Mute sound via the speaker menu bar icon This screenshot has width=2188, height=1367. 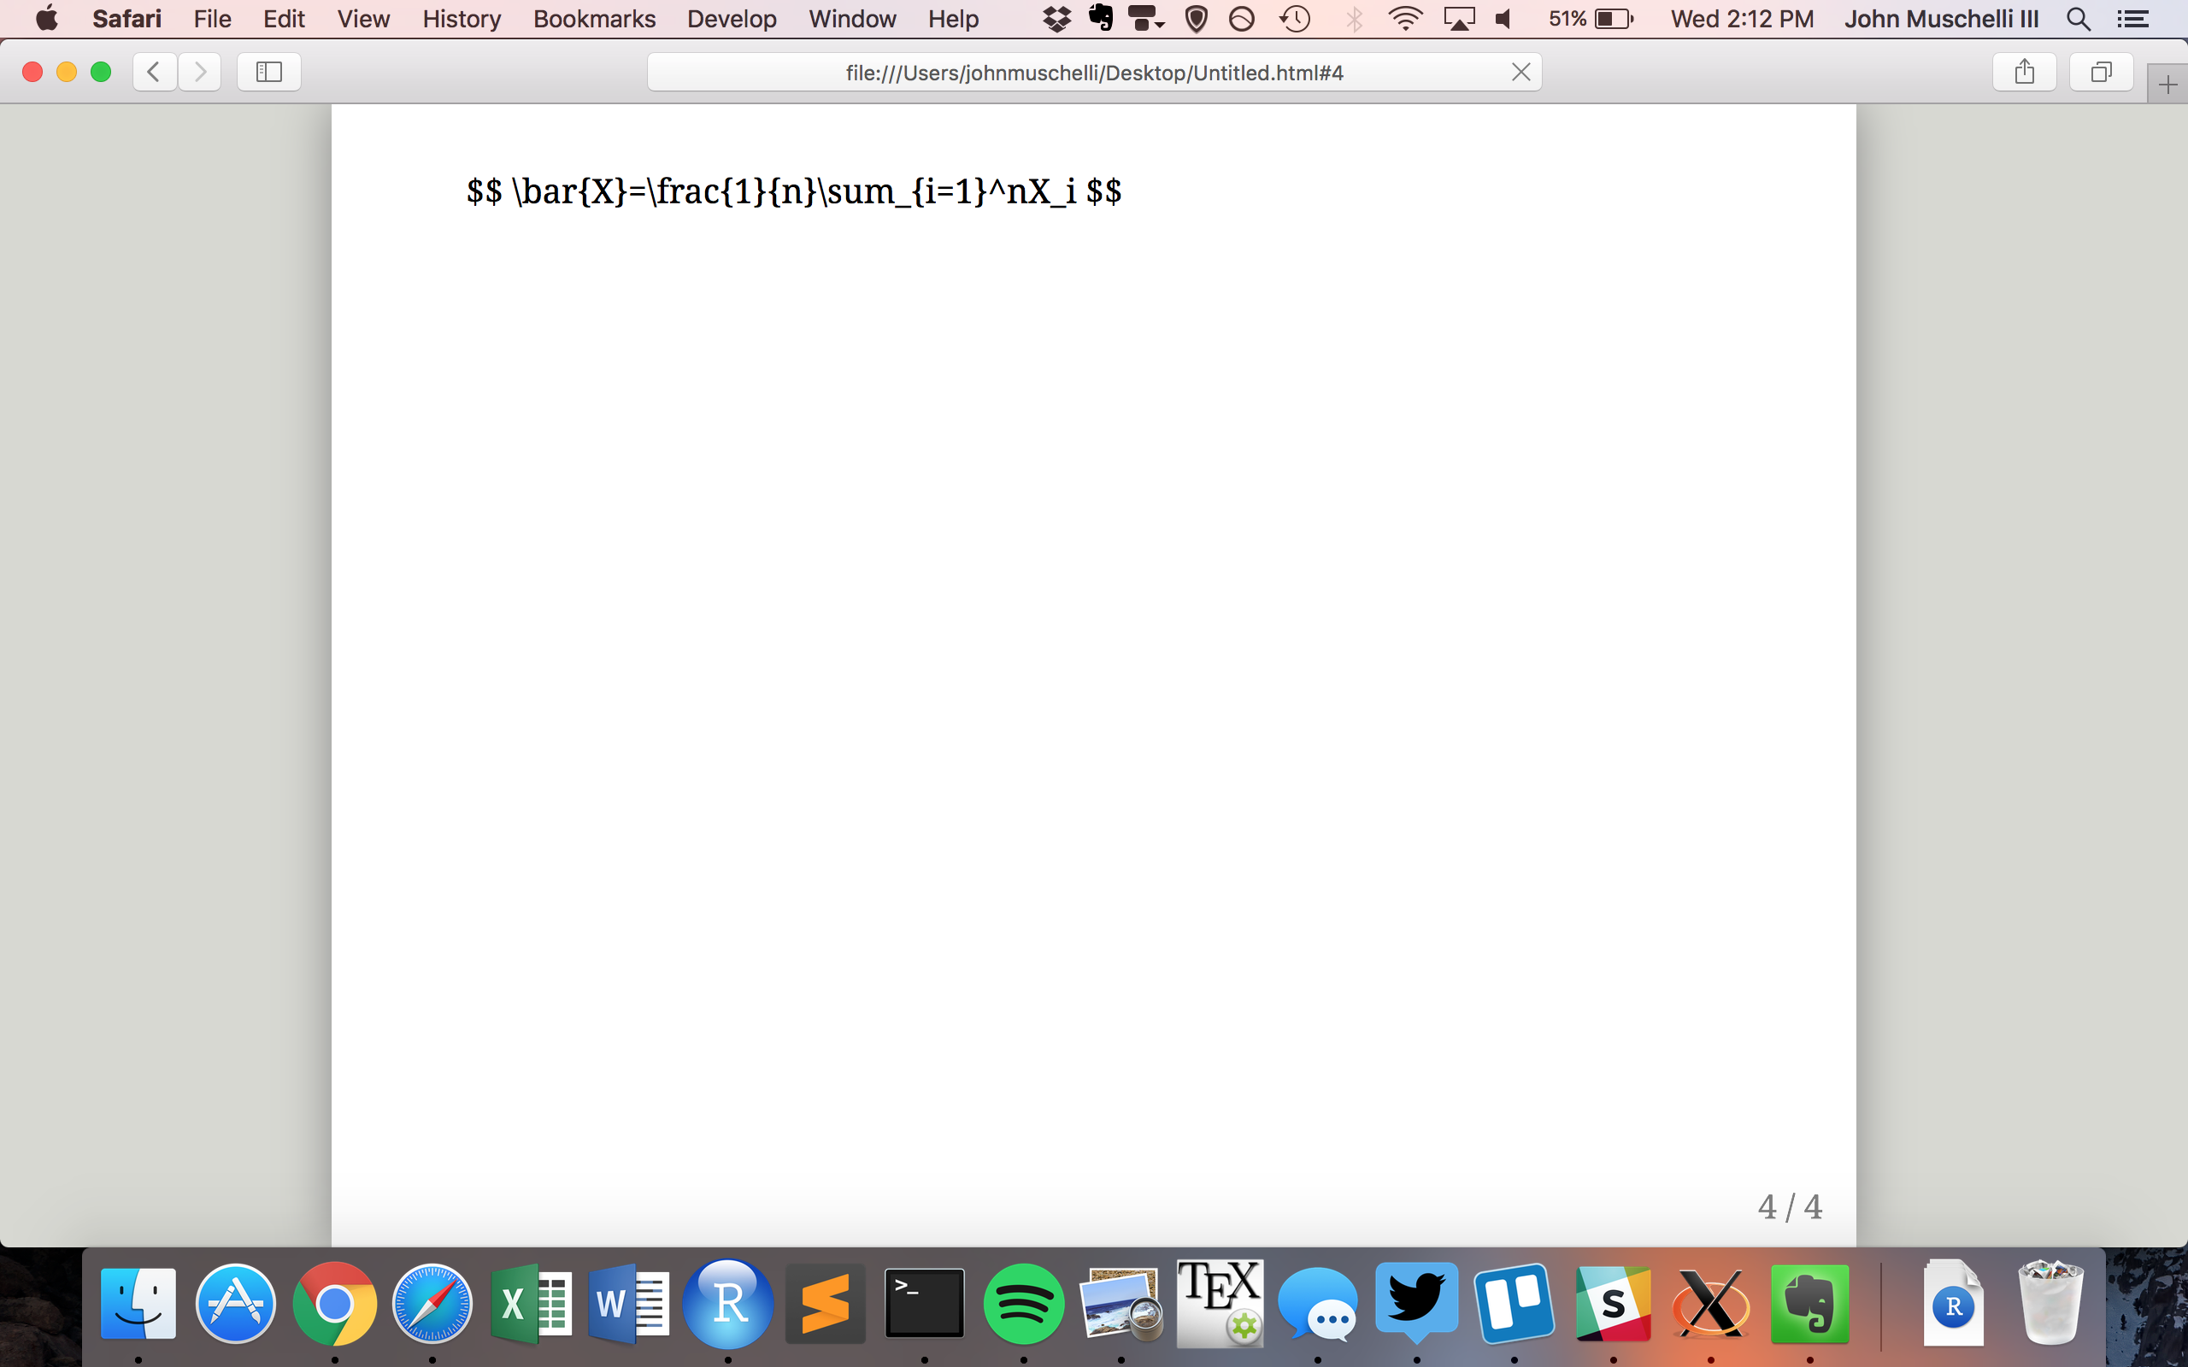(x=1503, y=19)
